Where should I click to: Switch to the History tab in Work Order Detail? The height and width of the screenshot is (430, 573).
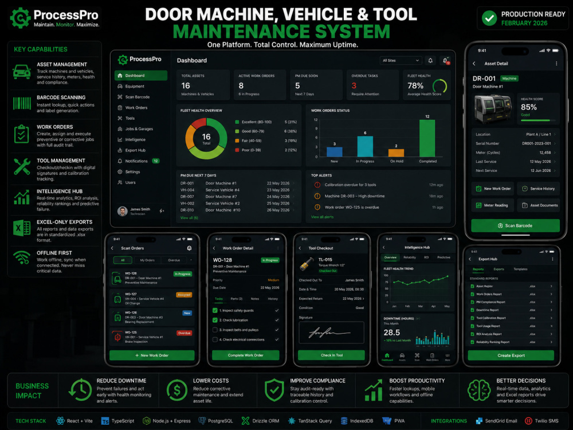click(273, 299)
